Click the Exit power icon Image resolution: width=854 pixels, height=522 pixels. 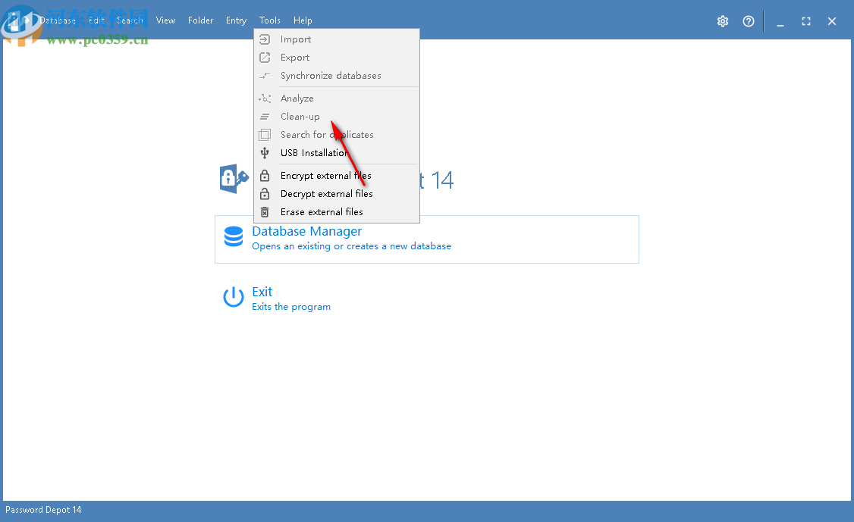[233, 297]
